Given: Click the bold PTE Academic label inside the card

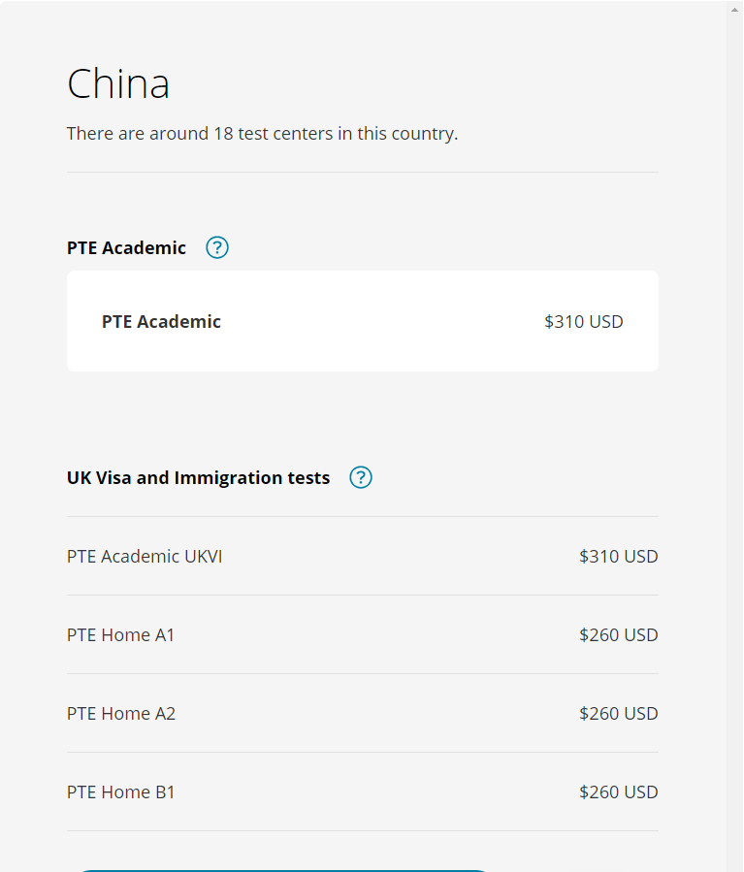Looking at the screenshot, I should (x=161, y=321).
